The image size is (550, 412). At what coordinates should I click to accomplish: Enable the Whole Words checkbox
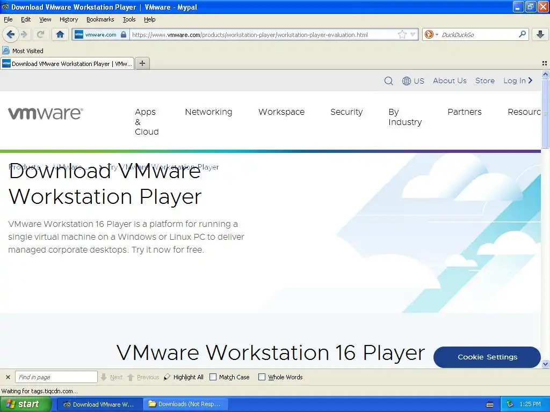tap(262, 377)
